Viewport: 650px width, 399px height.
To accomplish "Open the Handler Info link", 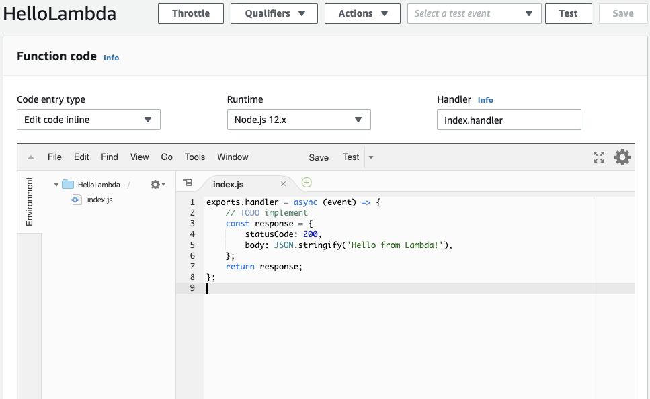I will point(485,100).
